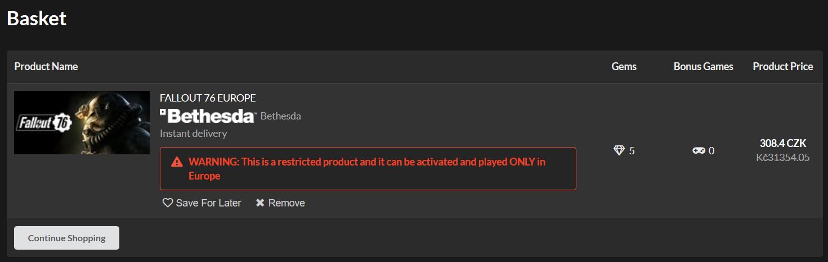Open the Bethesda publisher text link
The height and width of the screenshot is (262, 828).
(x=280, y=117)
